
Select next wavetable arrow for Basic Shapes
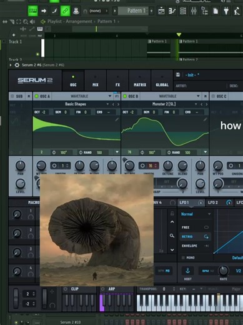coord(118,104)
